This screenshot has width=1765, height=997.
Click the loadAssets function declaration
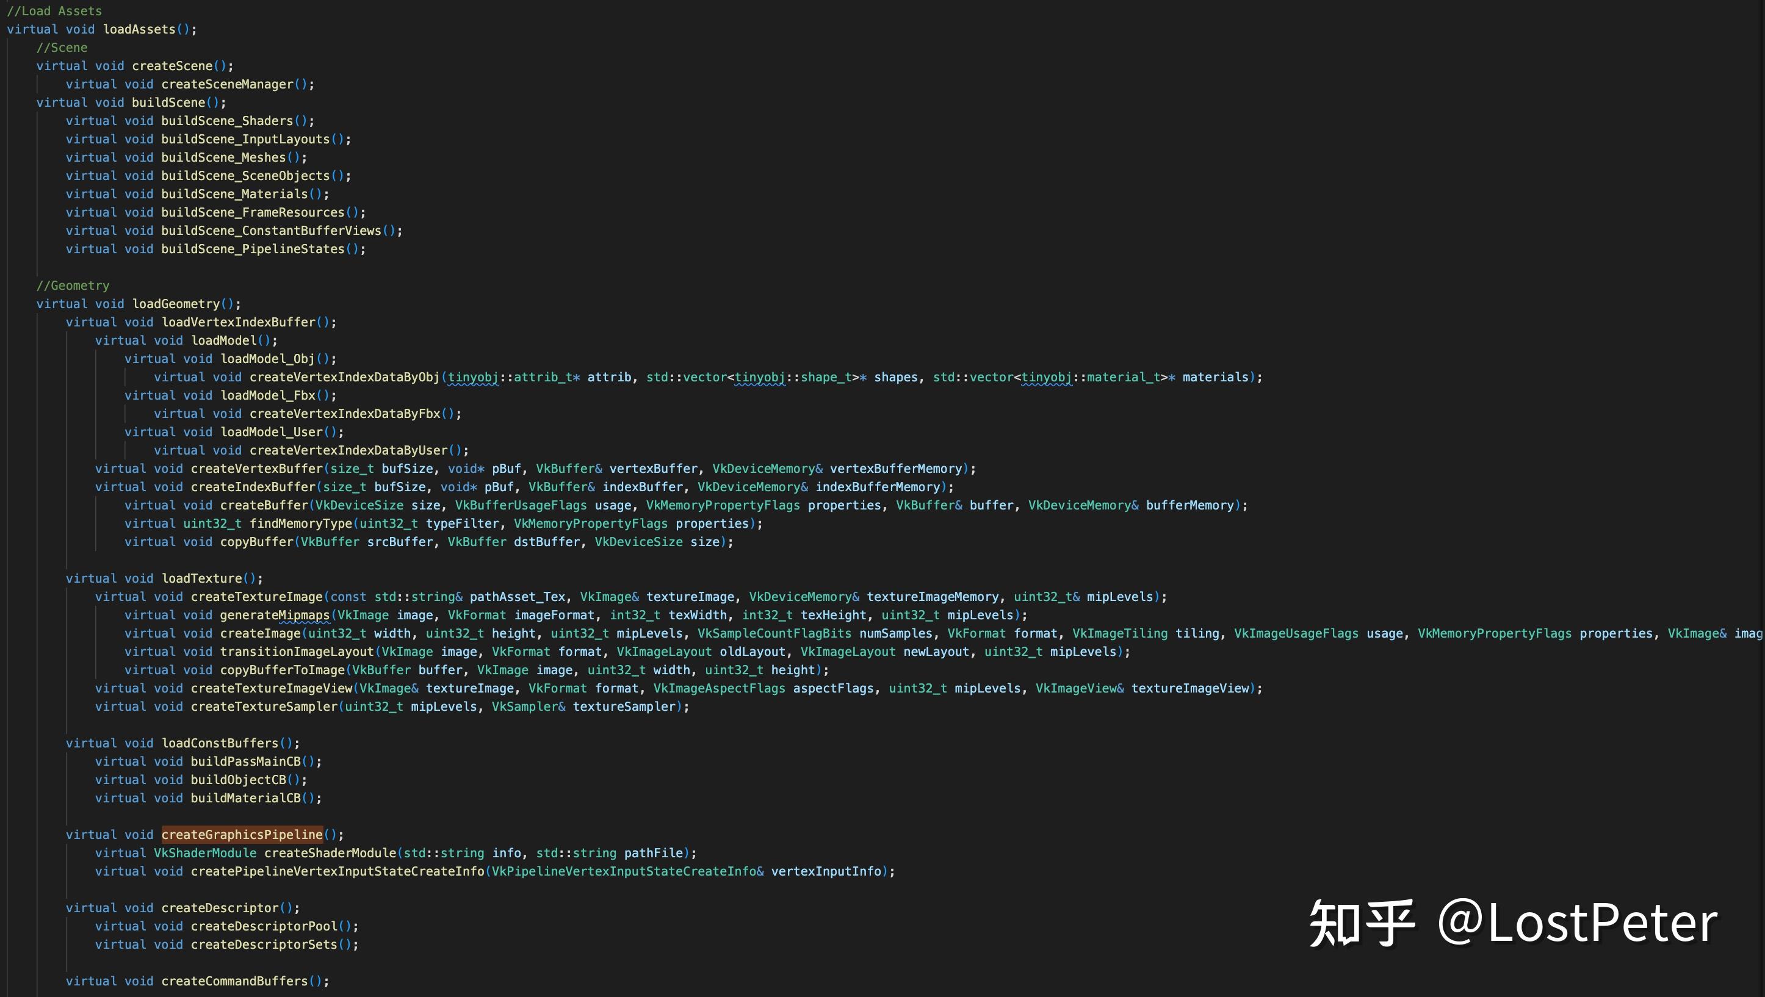coord(139,29)
